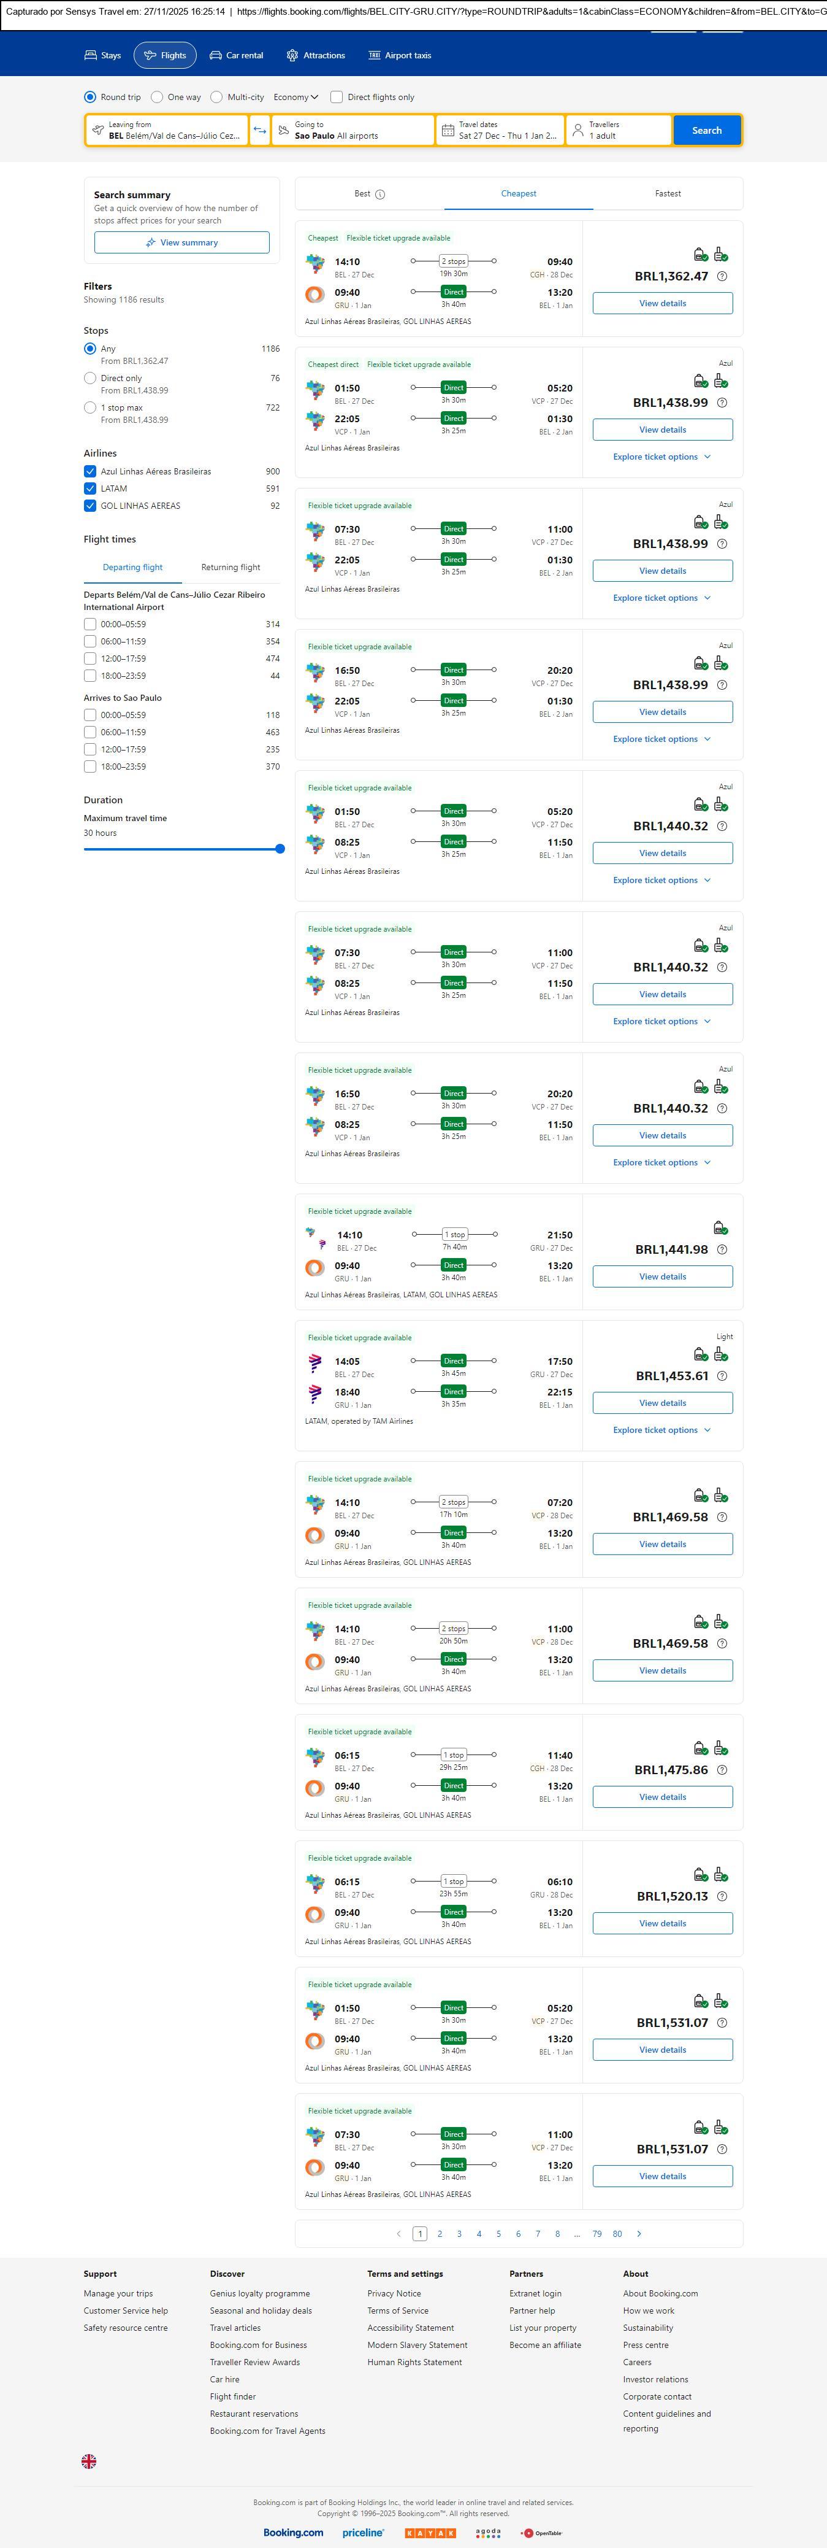Image resolution: width=827 pixels, height=2548 pixels.
Task: Click the Car rental icon in navigation
Action: tap(215, 55)
